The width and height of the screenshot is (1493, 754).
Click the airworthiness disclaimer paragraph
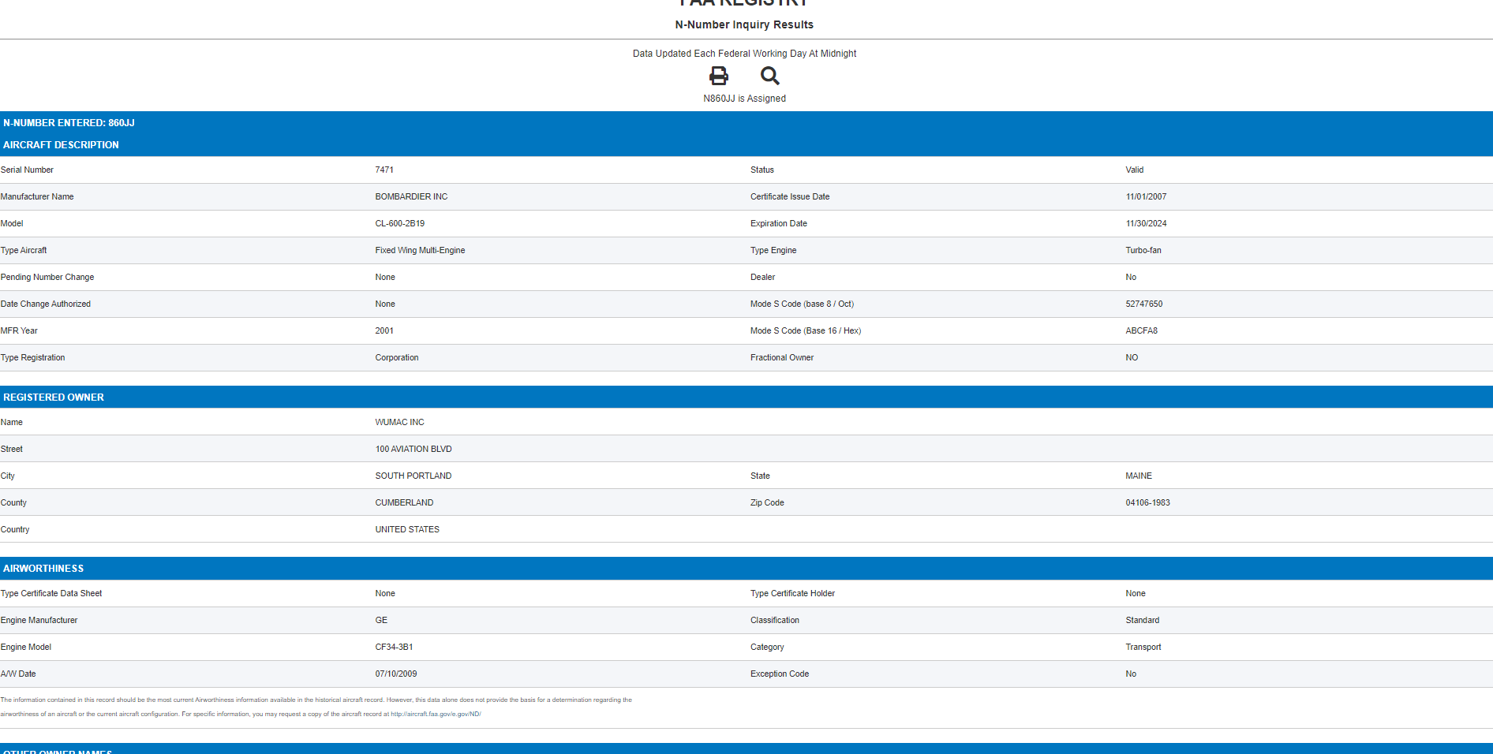316,707
